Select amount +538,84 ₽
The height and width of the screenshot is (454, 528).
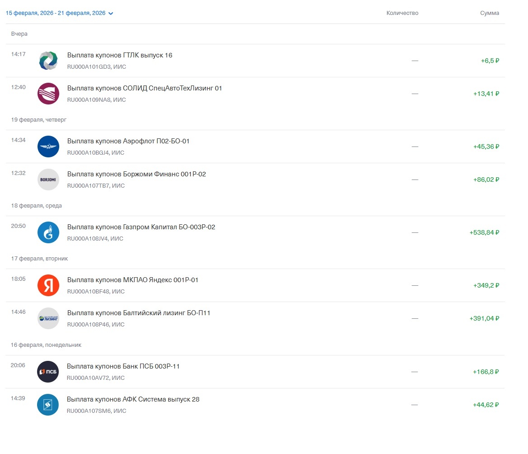coord(484,232)
